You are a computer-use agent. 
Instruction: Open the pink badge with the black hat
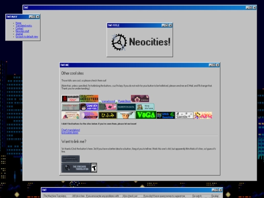108,107
